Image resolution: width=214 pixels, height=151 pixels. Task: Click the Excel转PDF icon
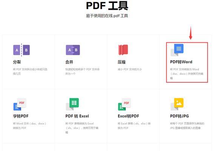point(125,104)
